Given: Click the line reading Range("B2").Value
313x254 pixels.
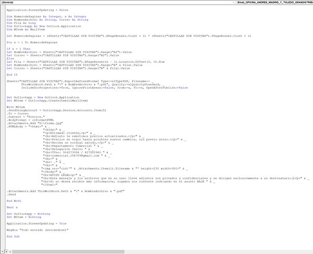Looking at the screenshot, I should 63,55.
